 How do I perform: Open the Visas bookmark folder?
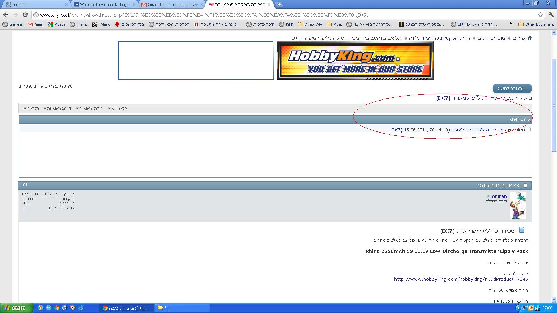(x=334, y=24)
